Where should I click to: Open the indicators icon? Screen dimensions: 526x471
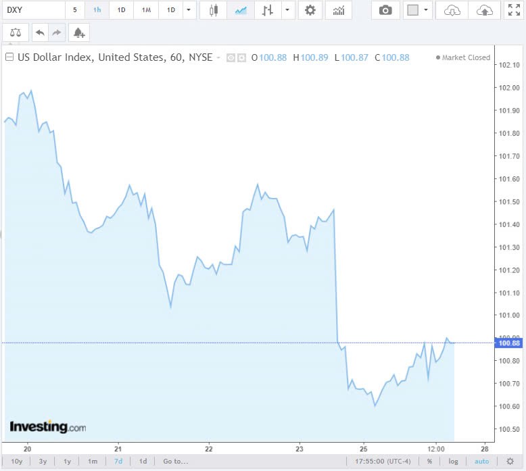[x=339, y=10]
